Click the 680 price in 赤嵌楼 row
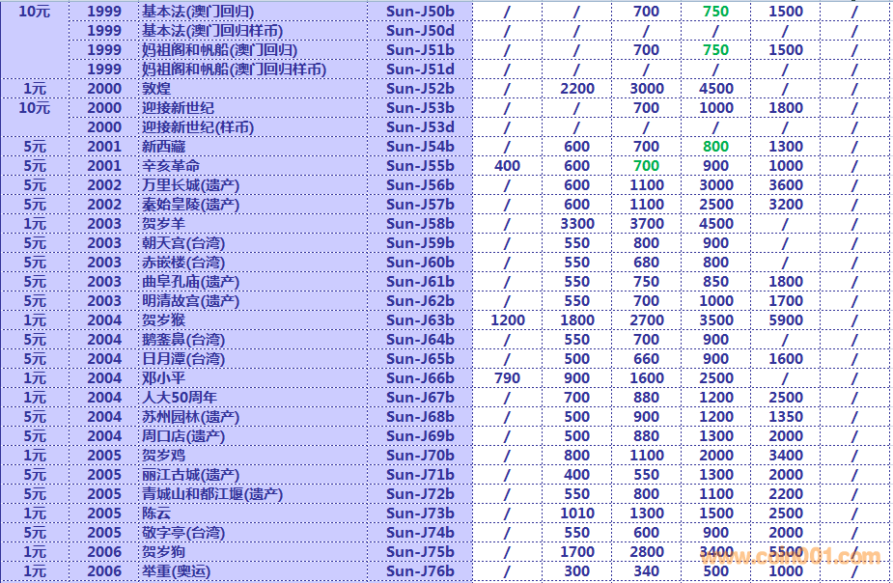The image size is (893, 583). [646, 263]
